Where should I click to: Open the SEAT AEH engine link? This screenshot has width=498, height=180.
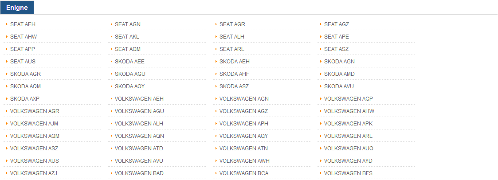[x=23, y=24]
